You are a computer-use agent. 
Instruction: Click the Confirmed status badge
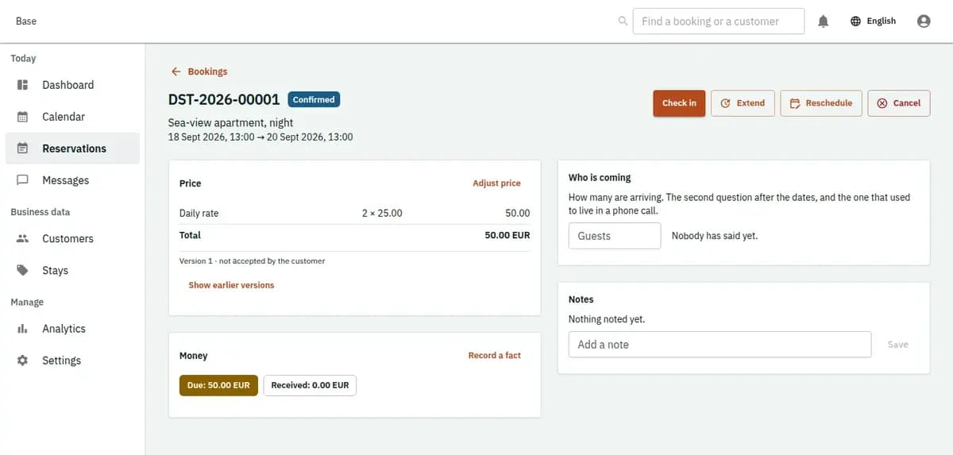(314, 100)
